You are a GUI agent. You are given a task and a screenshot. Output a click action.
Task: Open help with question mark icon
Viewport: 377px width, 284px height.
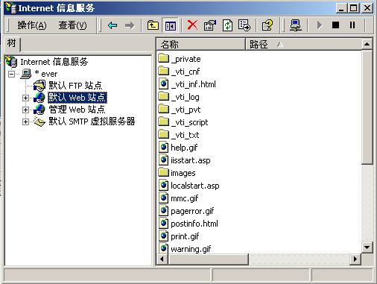267,25
